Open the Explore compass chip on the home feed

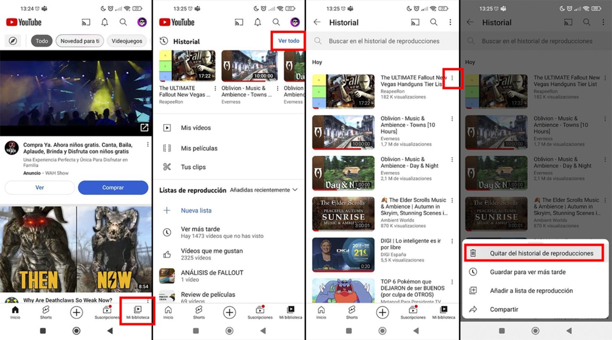(13, 41)
